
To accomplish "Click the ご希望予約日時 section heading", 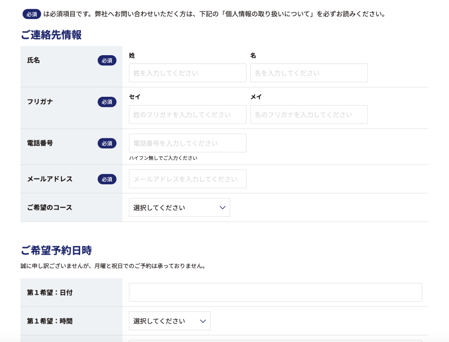I will (56, 250).
